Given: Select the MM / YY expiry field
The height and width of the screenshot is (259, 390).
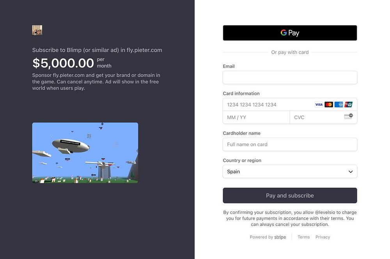Looking at the screenshot, I should pyautogui.click(x=256, y=117).
